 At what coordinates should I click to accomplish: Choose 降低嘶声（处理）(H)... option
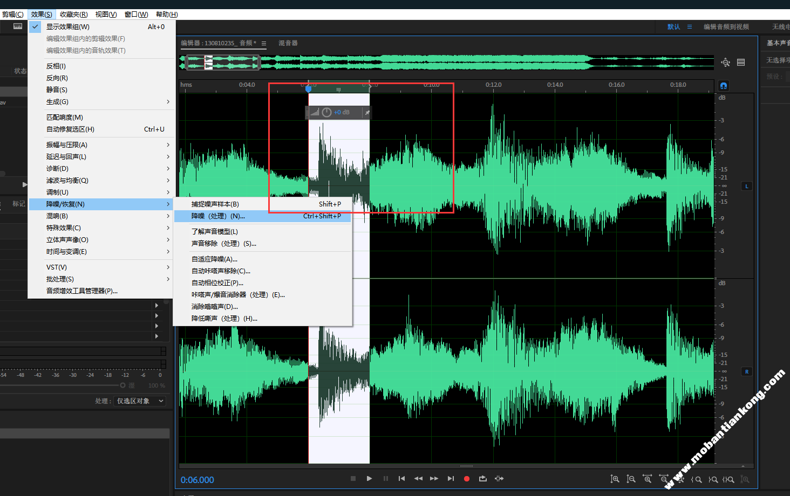pyautogui.click(x=263, y=318)
